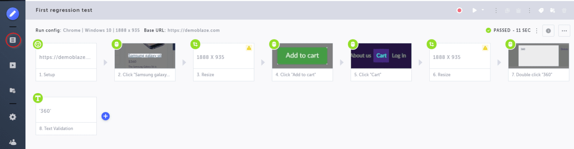Screen dimensions: 574x149
Task: Open the pencil editor icon in sidebar
Action: click(13, 14)
